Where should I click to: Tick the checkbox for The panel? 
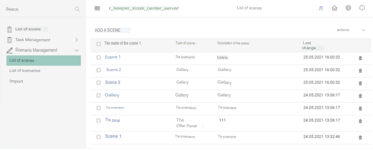99,120
